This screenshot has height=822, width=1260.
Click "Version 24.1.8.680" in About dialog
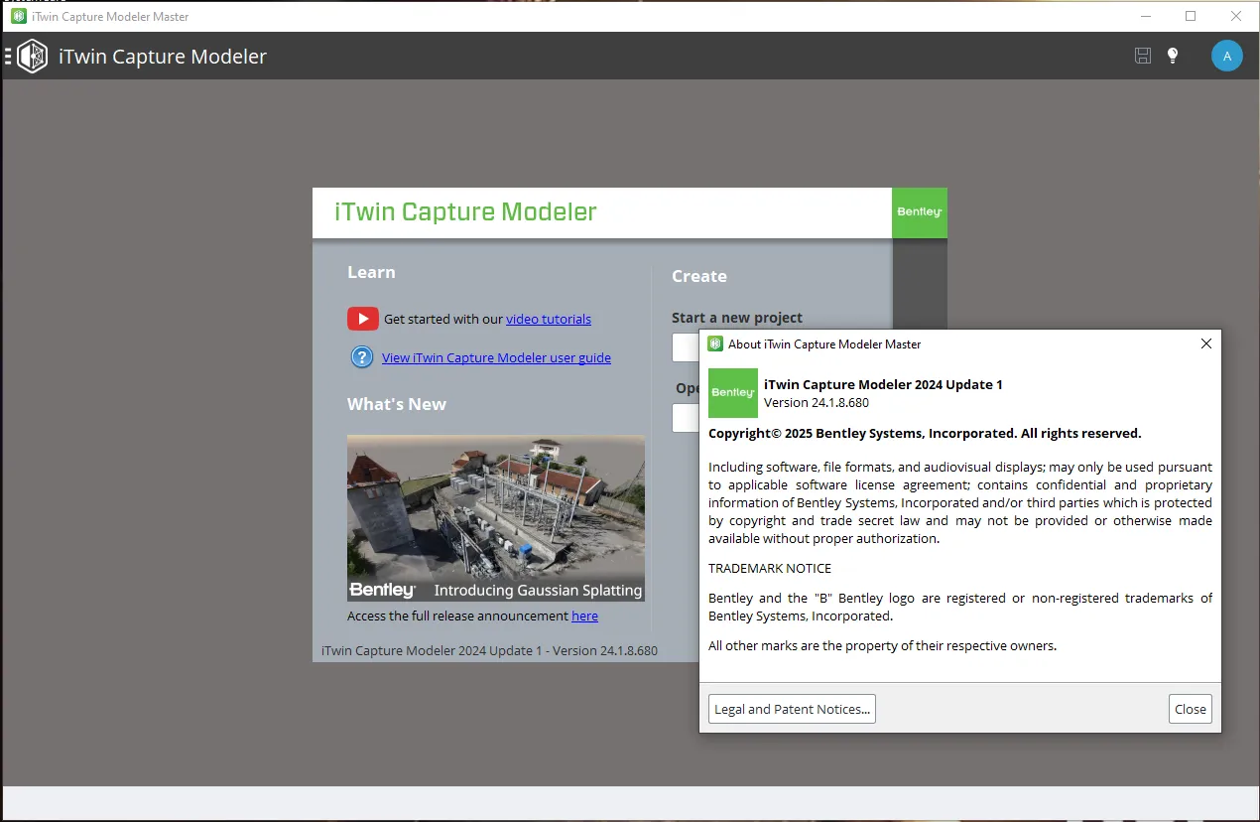click(x=817, y=402)
